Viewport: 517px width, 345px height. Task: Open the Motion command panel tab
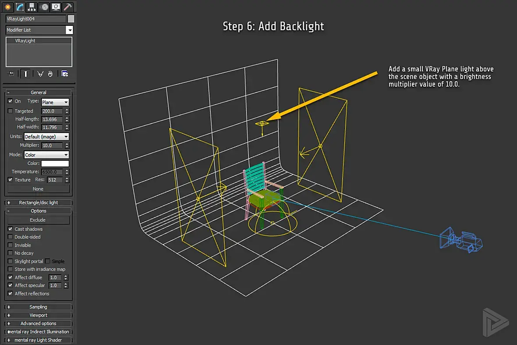[44, 7]
